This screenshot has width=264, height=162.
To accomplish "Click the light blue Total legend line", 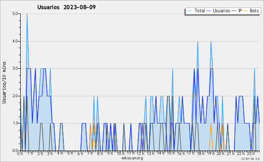I will coord(190,11).
